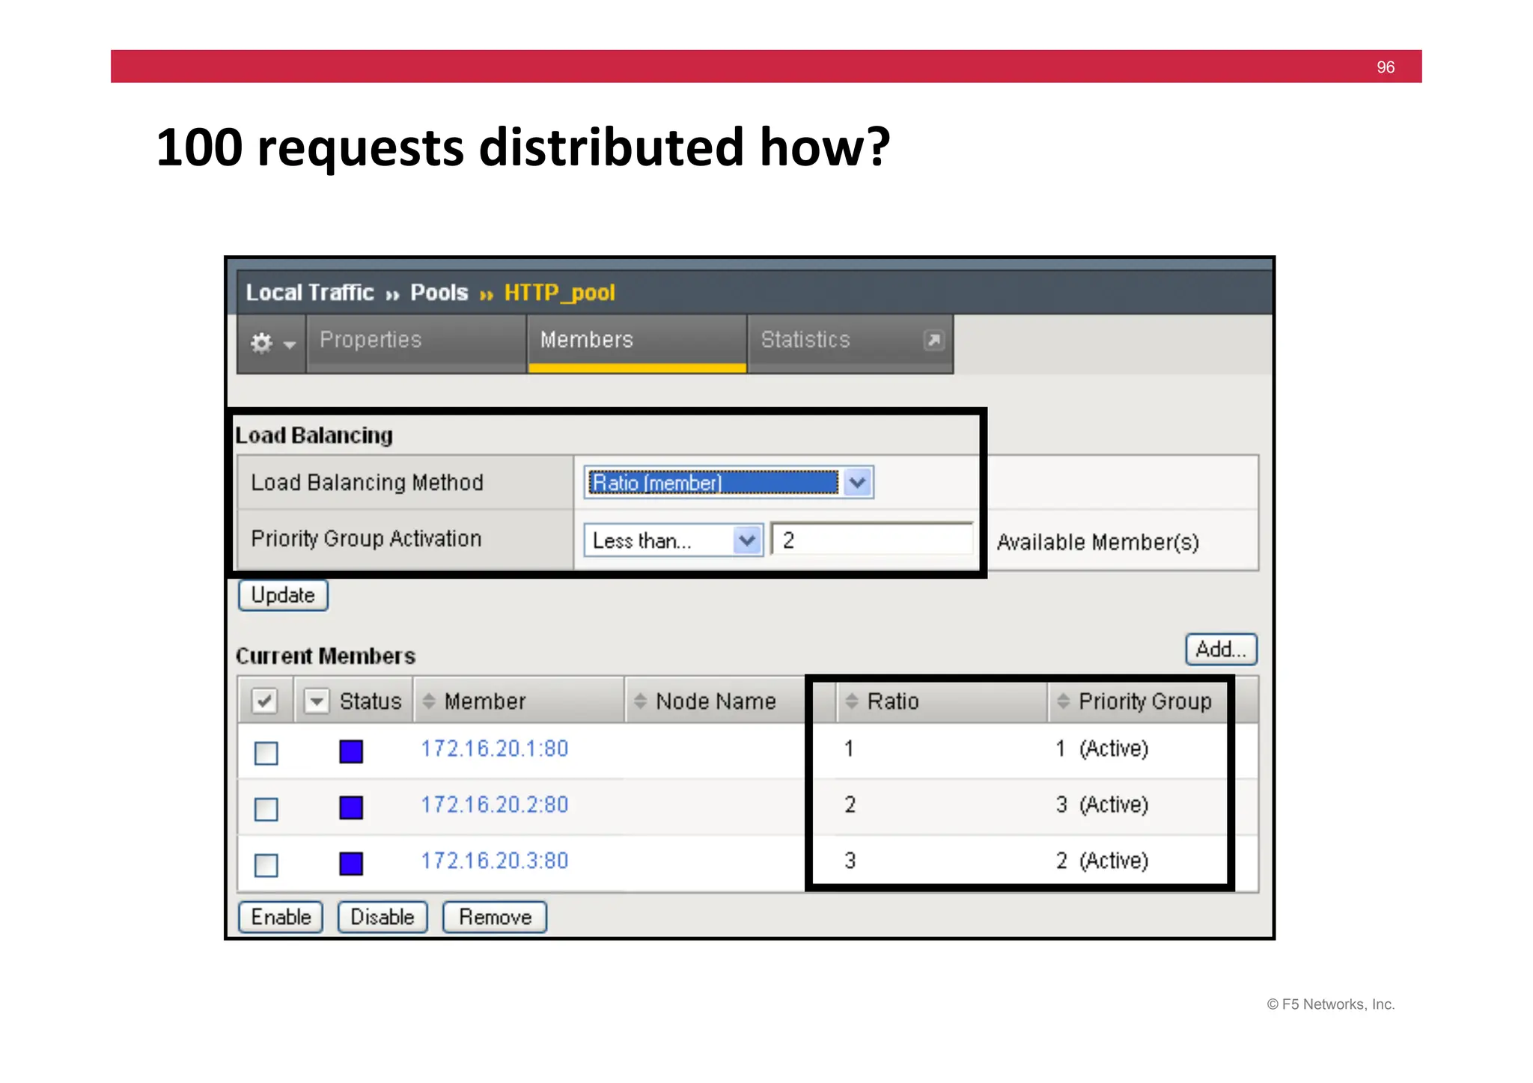Click Priority Group value 2 (Active)
The height and width of the screenshot is (1083, 1533).
[1102, 861]
